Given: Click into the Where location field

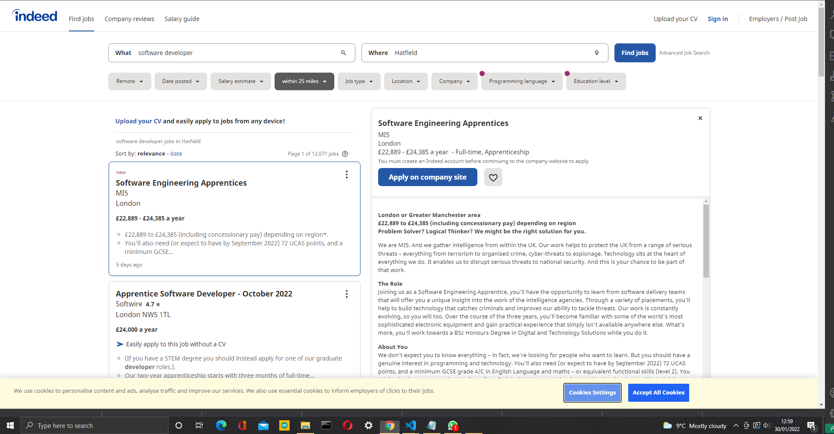Looking at the screenshot, I should click(x=485, y=53).
